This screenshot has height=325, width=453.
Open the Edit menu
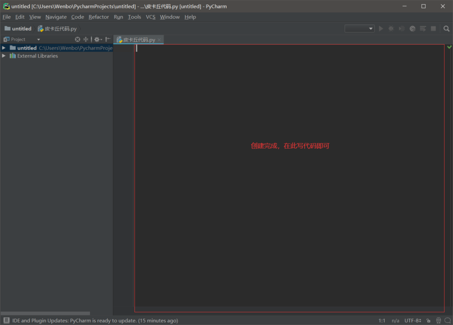tap(20, 17)
